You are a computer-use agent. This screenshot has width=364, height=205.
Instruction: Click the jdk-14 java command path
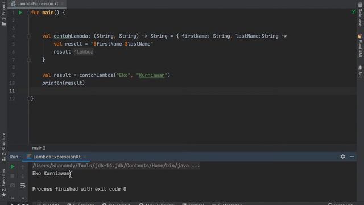[x=110, y=166]
